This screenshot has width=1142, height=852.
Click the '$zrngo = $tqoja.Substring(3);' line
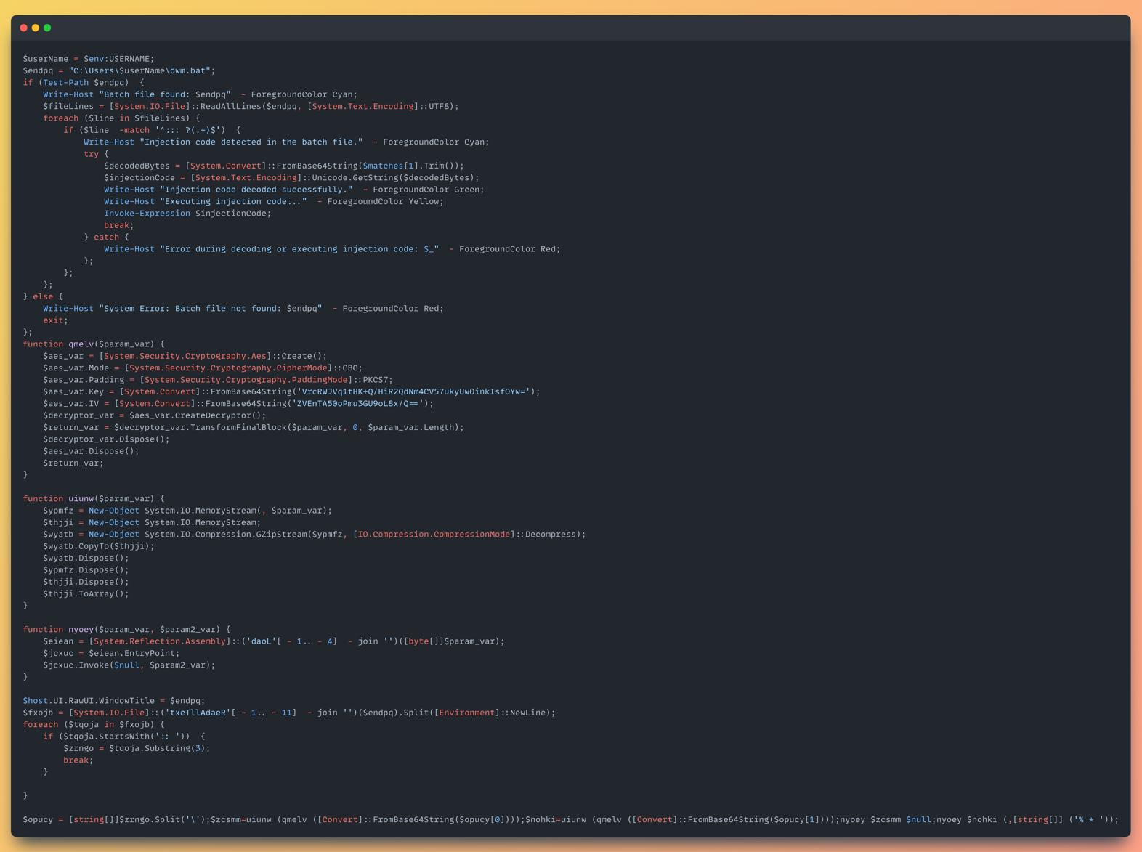tap(137, 748)
